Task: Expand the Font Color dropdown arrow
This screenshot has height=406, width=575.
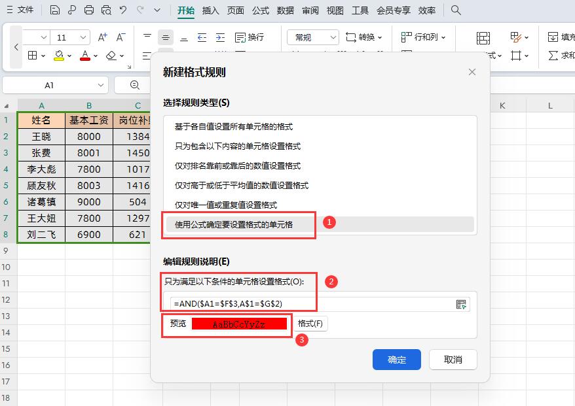Action: pyautogui.click(x=96, y=56)
